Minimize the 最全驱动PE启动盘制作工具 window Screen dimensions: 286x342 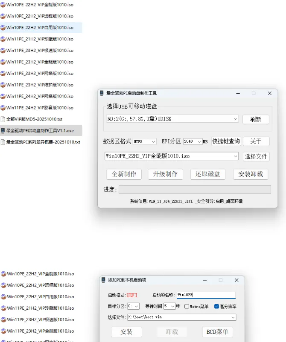click(x=238, y=93)
